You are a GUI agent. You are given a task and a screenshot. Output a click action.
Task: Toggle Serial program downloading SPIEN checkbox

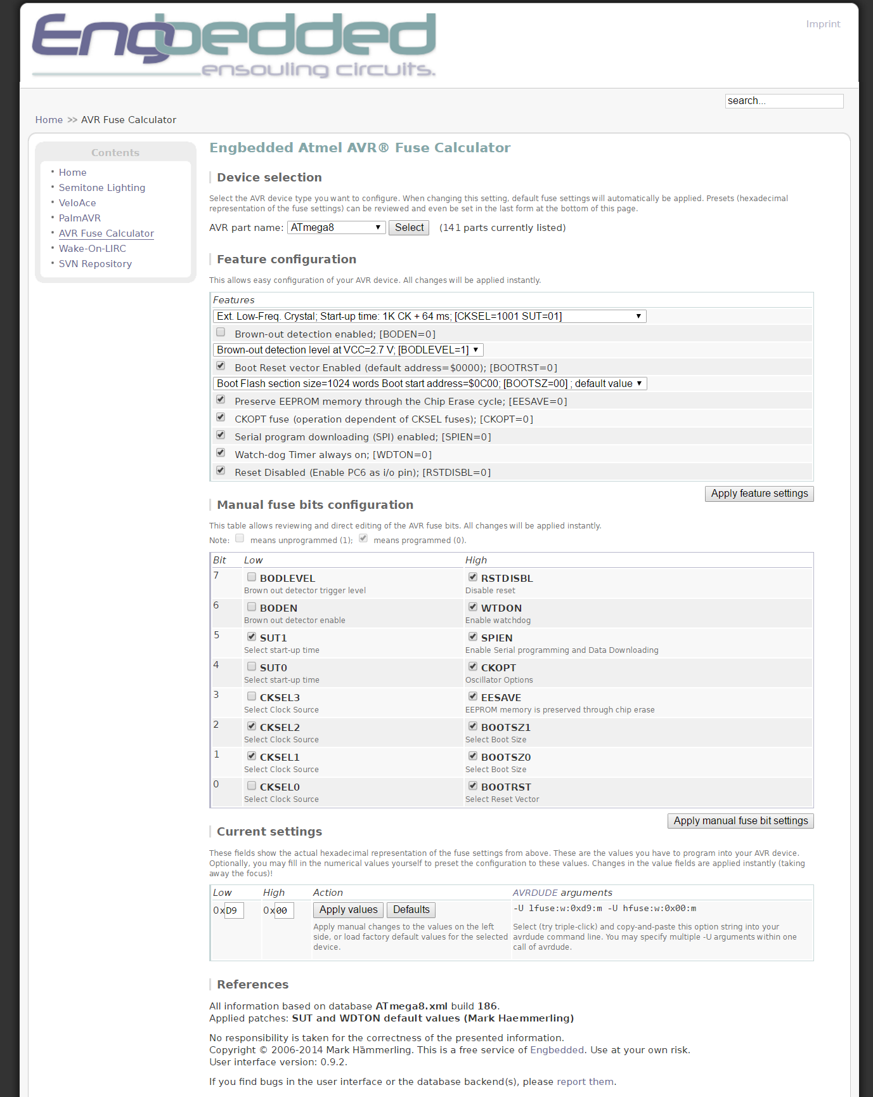(221, 435)
